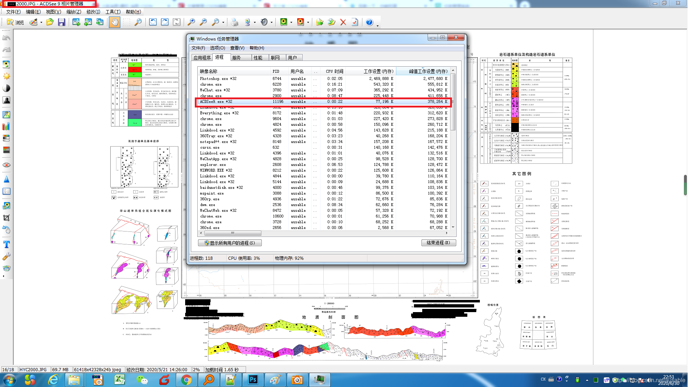Screen dimensions: 689x387
Task: Open dropdown arrow beside the speaker icon
Action: [x=271, y=22]
